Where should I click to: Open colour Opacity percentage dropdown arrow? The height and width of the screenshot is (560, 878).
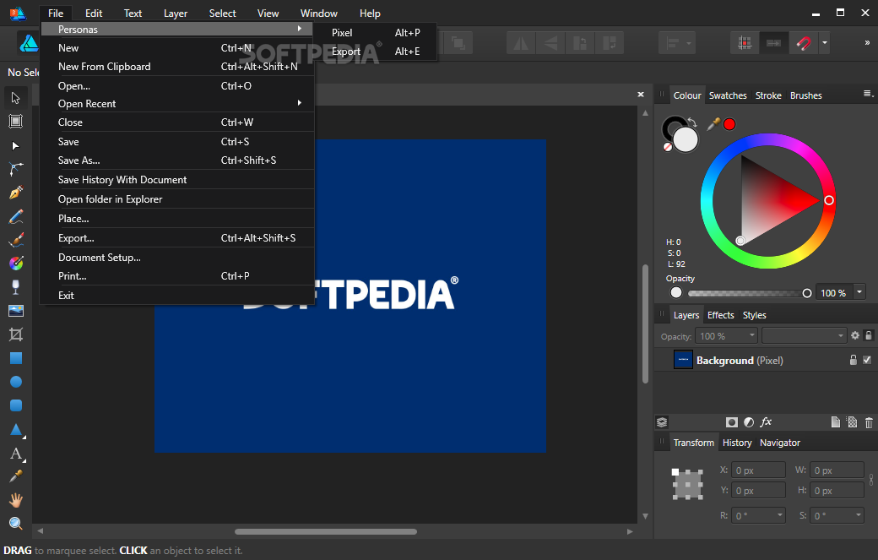pyautogui.click(x=859, y=292)
